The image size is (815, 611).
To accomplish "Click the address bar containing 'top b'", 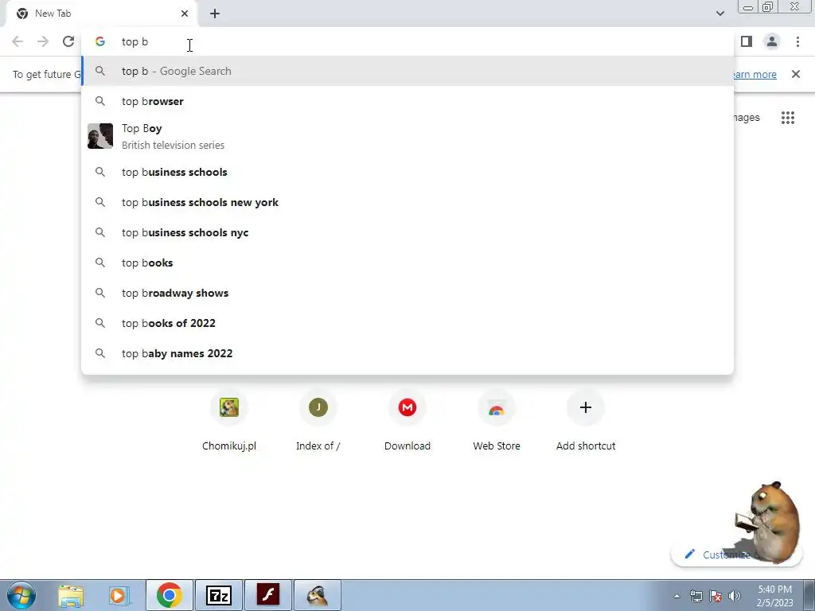I will (x=407, y=41).
